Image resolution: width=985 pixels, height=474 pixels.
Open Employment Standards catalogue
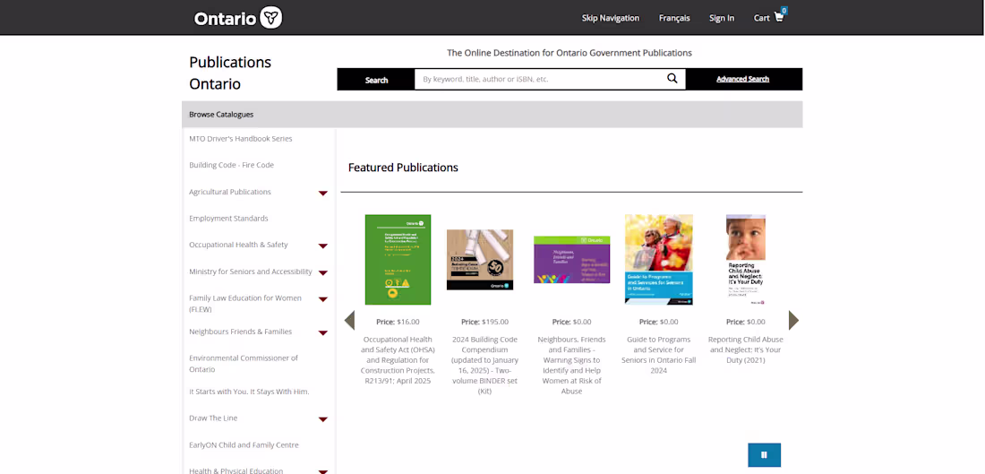coord(228,218)
